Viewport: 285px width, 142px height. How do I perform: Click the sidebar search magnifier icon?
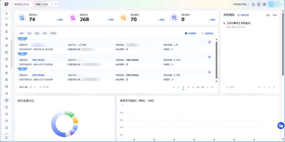click(6, 13)
